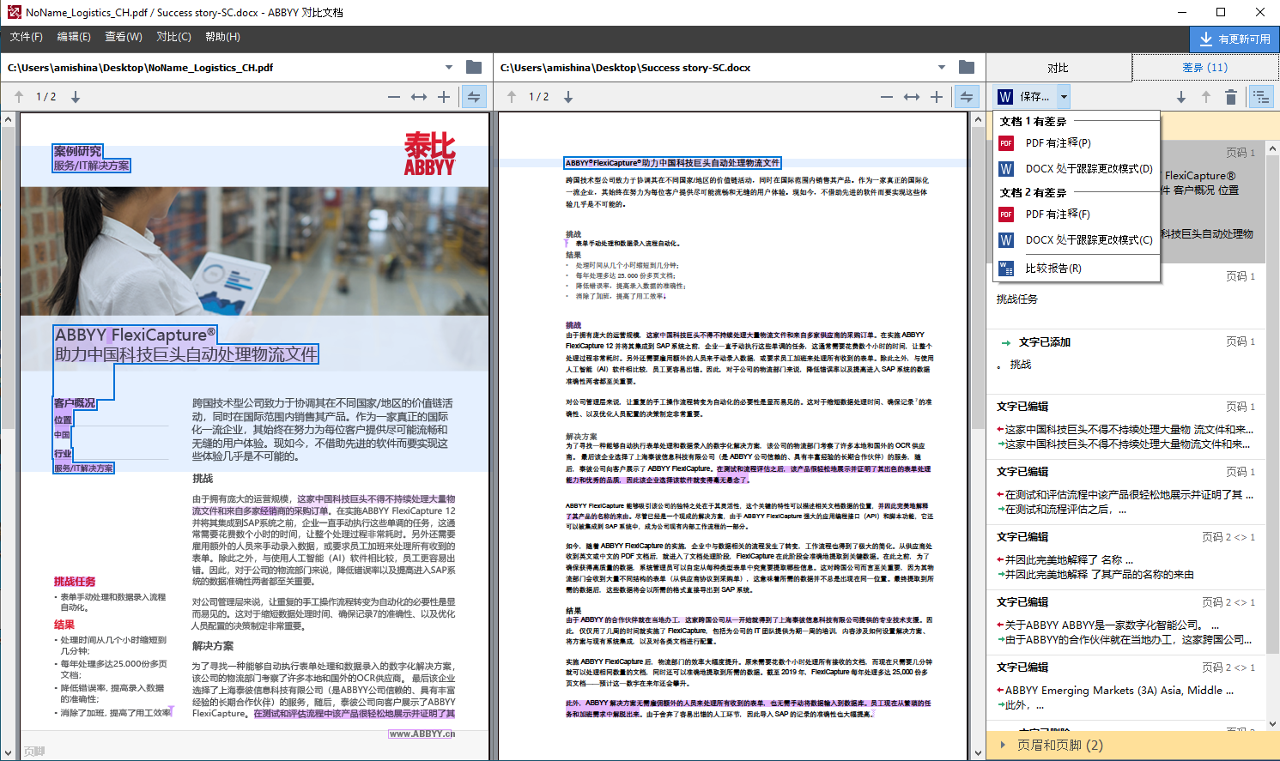Click left document vertical scrollbar down arrow
This screenshot has height=761, width=1280.
coord(8,752)
